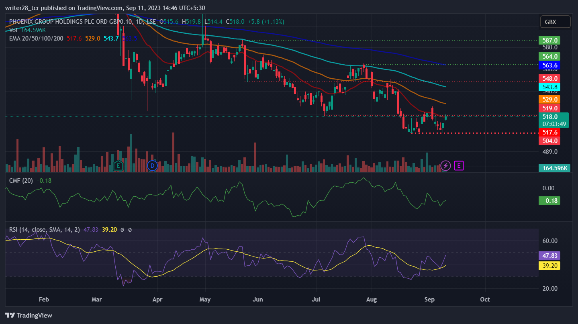Click the 563.6 blue EMA price label
The height and width of the screenshot is (324, 578).
click(x=549, y=65)
